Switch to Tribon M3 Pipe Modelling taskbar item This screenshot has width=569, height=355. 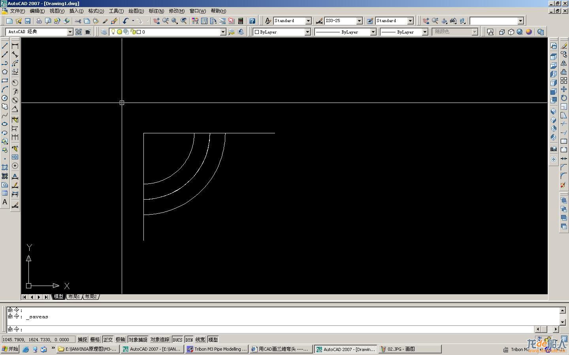pos(217,349)
